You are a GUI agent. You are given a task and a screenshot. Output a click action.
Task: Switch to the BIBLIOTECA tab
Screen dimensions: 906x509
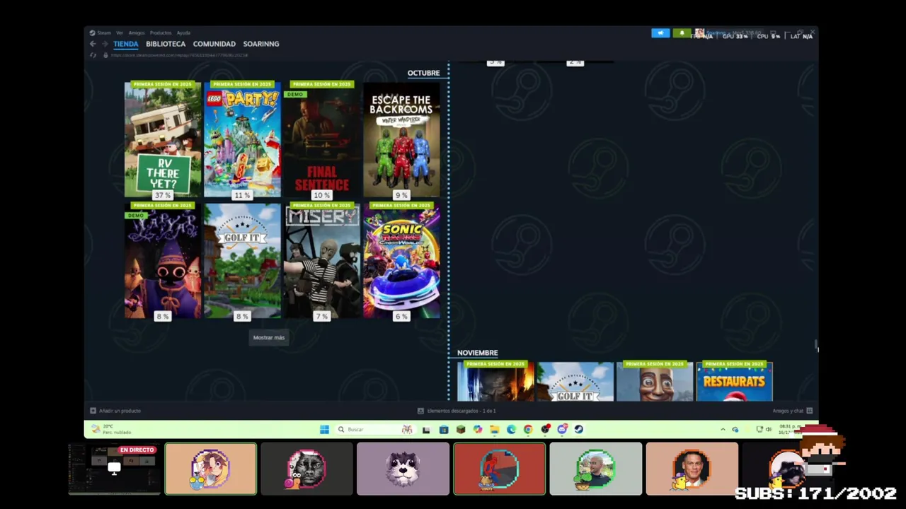tap(166, 44)
